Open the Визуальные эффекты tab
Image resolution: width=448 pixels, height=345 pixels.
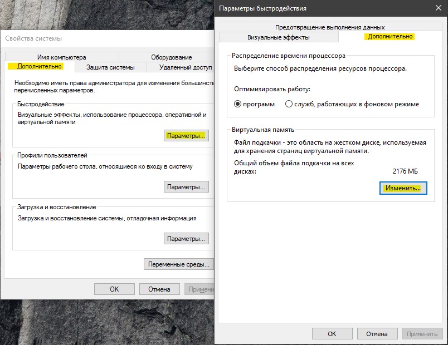pos(279,37)
